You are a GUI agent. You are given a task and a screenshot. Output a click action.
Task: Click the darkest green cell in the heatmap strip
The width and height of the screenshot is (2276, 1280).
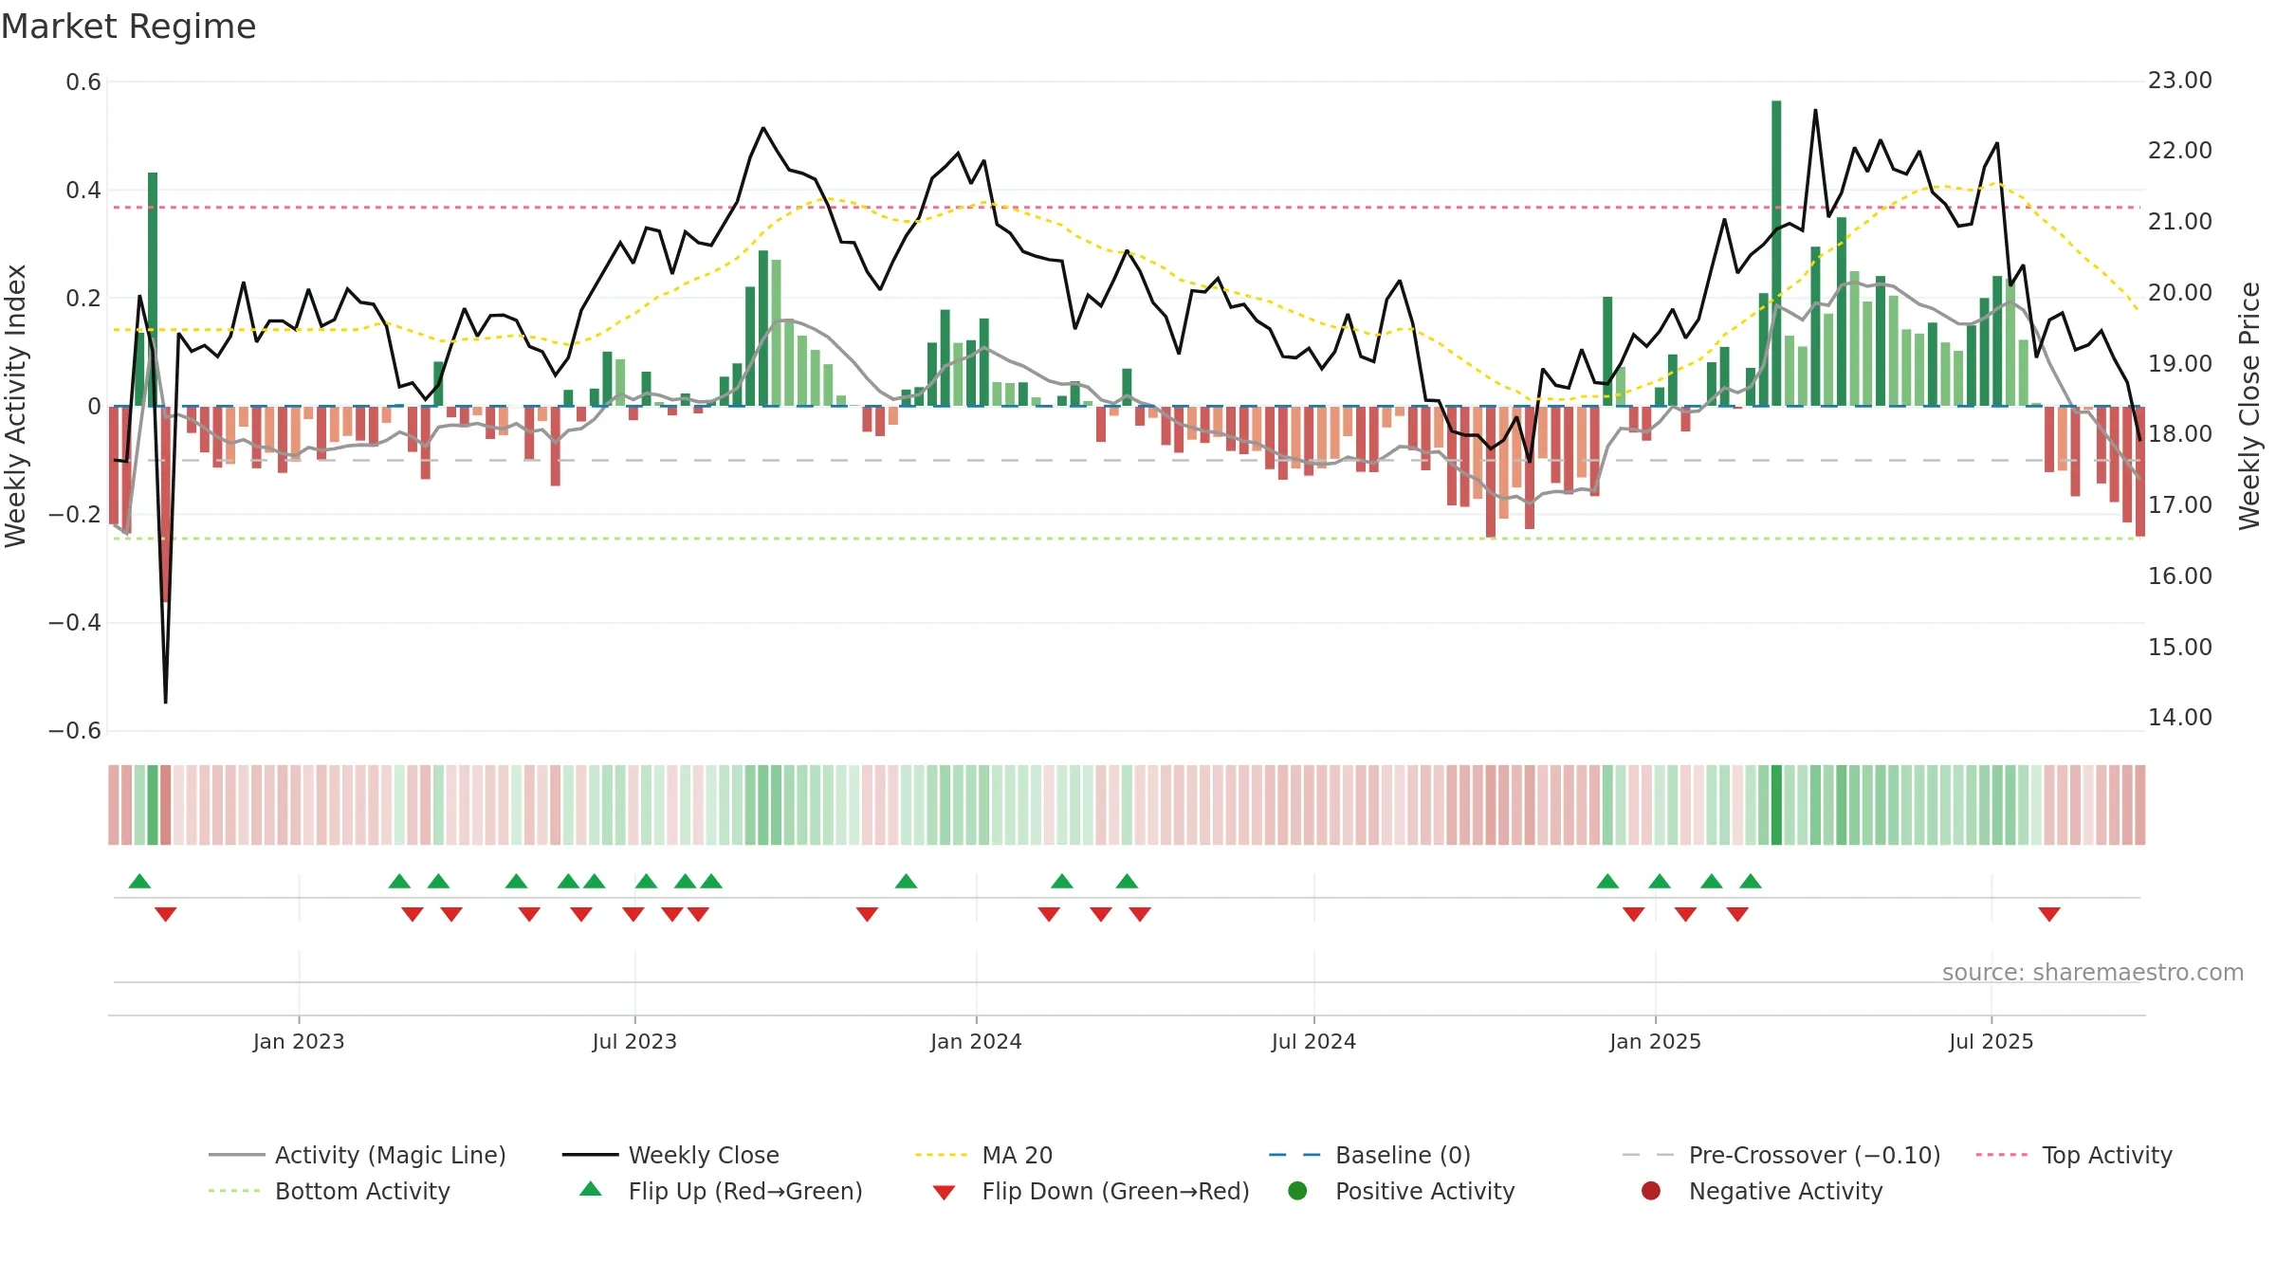coord(1776,805)
